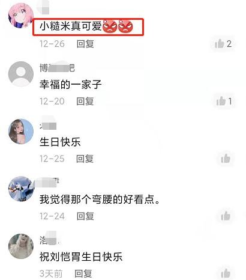Tap thumbs-up on the 祝刘恺胃生日快乐 comment

(x=226, y=273)
